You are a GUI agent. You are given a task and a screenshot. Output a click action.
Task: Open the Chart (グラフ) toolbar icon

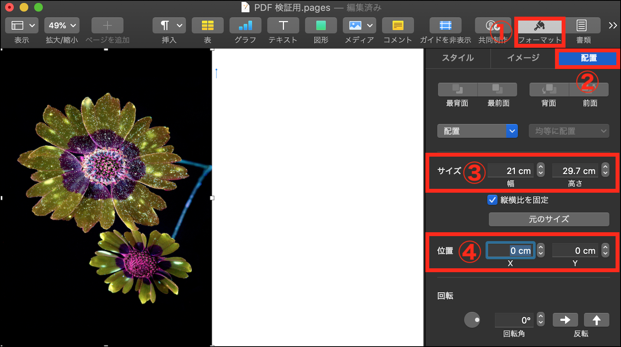(x=245, y=26)
